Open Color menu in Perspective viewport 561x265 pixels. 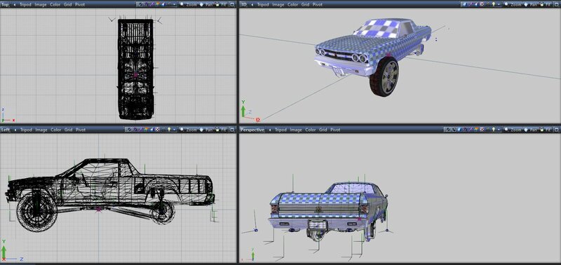click(311, 130)
